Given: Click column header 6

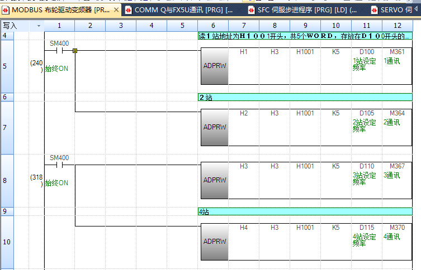Looking at the screenshot, I should point(213,26).
